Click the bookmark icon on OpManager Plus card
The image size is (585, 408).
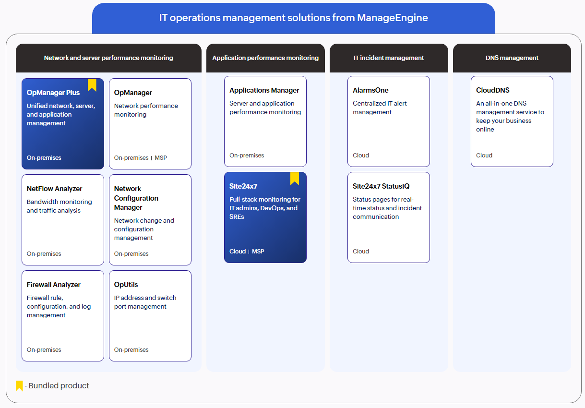(x=92, y=85)
